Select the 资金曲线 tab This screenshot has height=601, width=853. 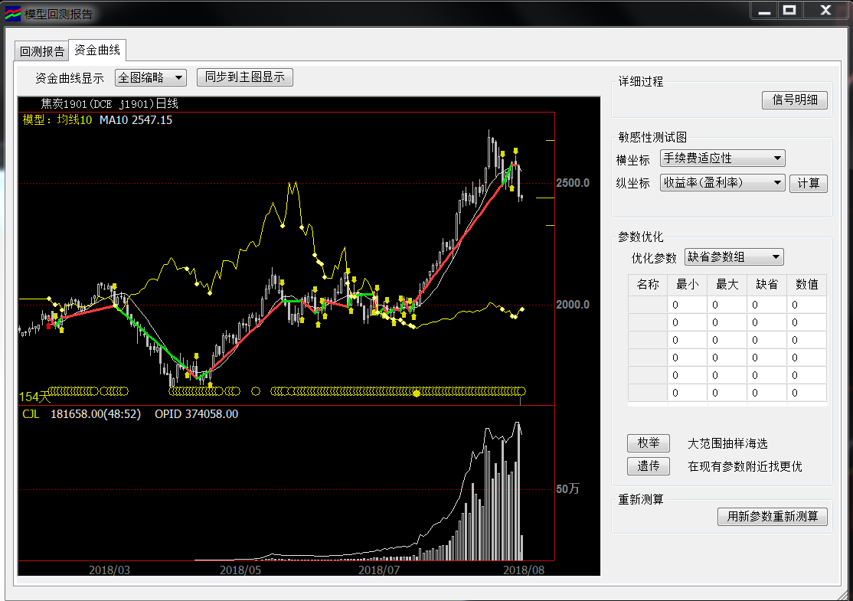tap(97, 51)
